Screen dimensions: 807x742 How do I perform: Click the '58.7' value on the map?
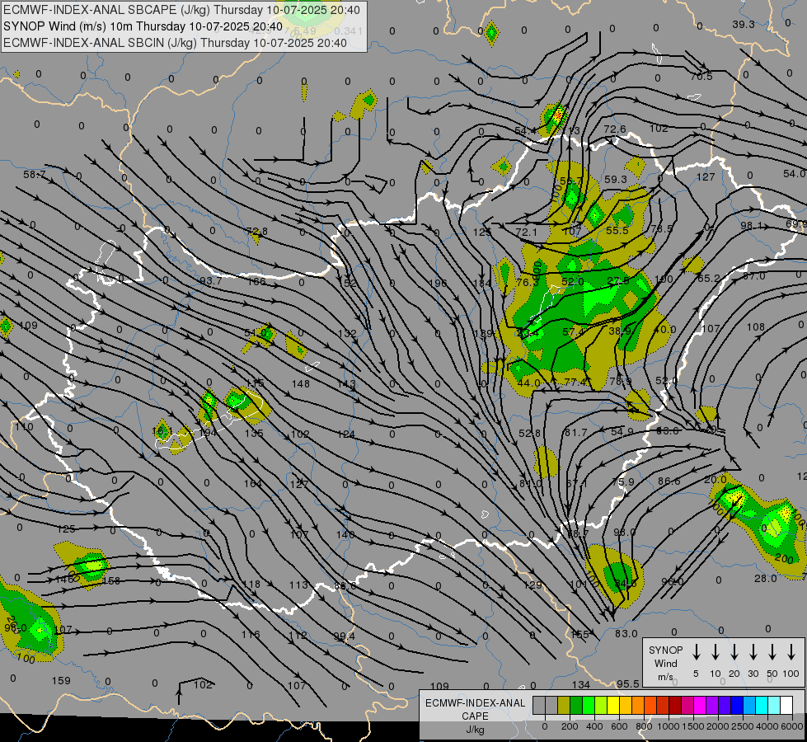[34, 175]
